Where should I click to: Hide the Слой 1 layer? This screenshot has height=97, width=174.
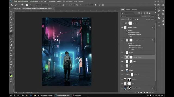click(x=122, y=53)
